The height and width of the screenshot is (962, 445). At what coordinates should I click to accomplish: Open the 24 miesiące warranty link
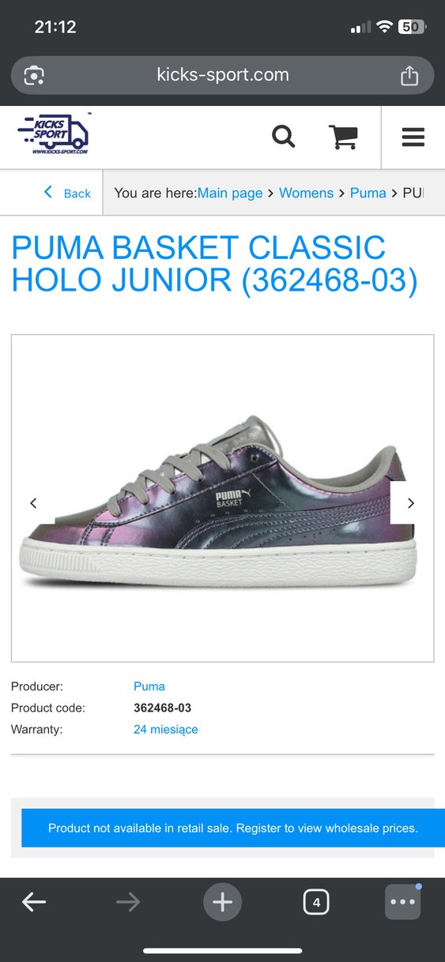(x=166, y=729)
